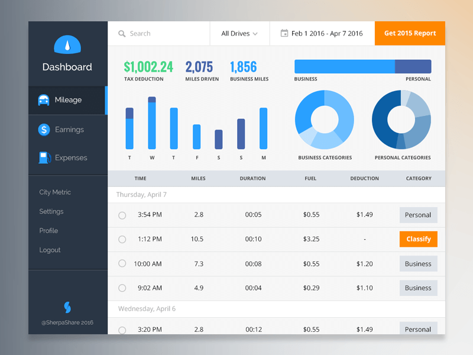Click the 2,075 miles driven value
Viewport: 473px width, 355px height.
click(199, 67)
